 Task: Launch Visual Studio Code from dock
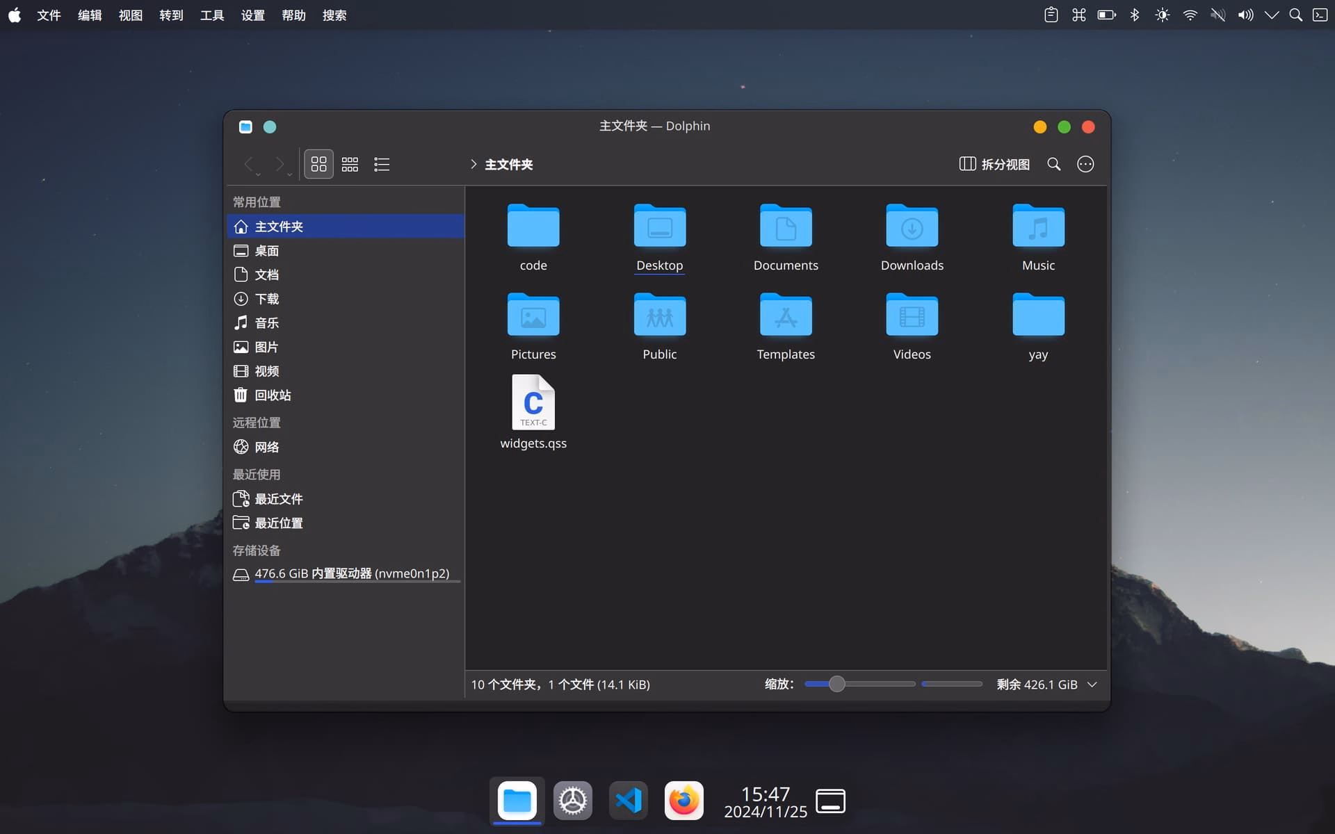pyautogui.click(x=629, y=801)
